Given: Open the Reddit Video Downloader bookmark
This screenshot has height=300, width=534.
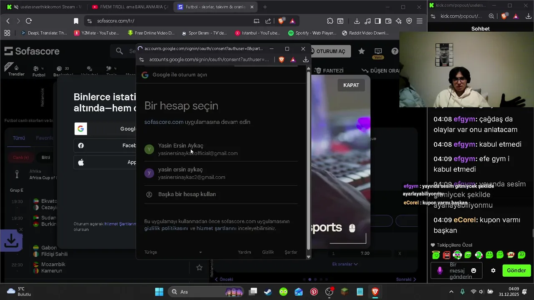Looking at the screenshot, I should 365,33.
